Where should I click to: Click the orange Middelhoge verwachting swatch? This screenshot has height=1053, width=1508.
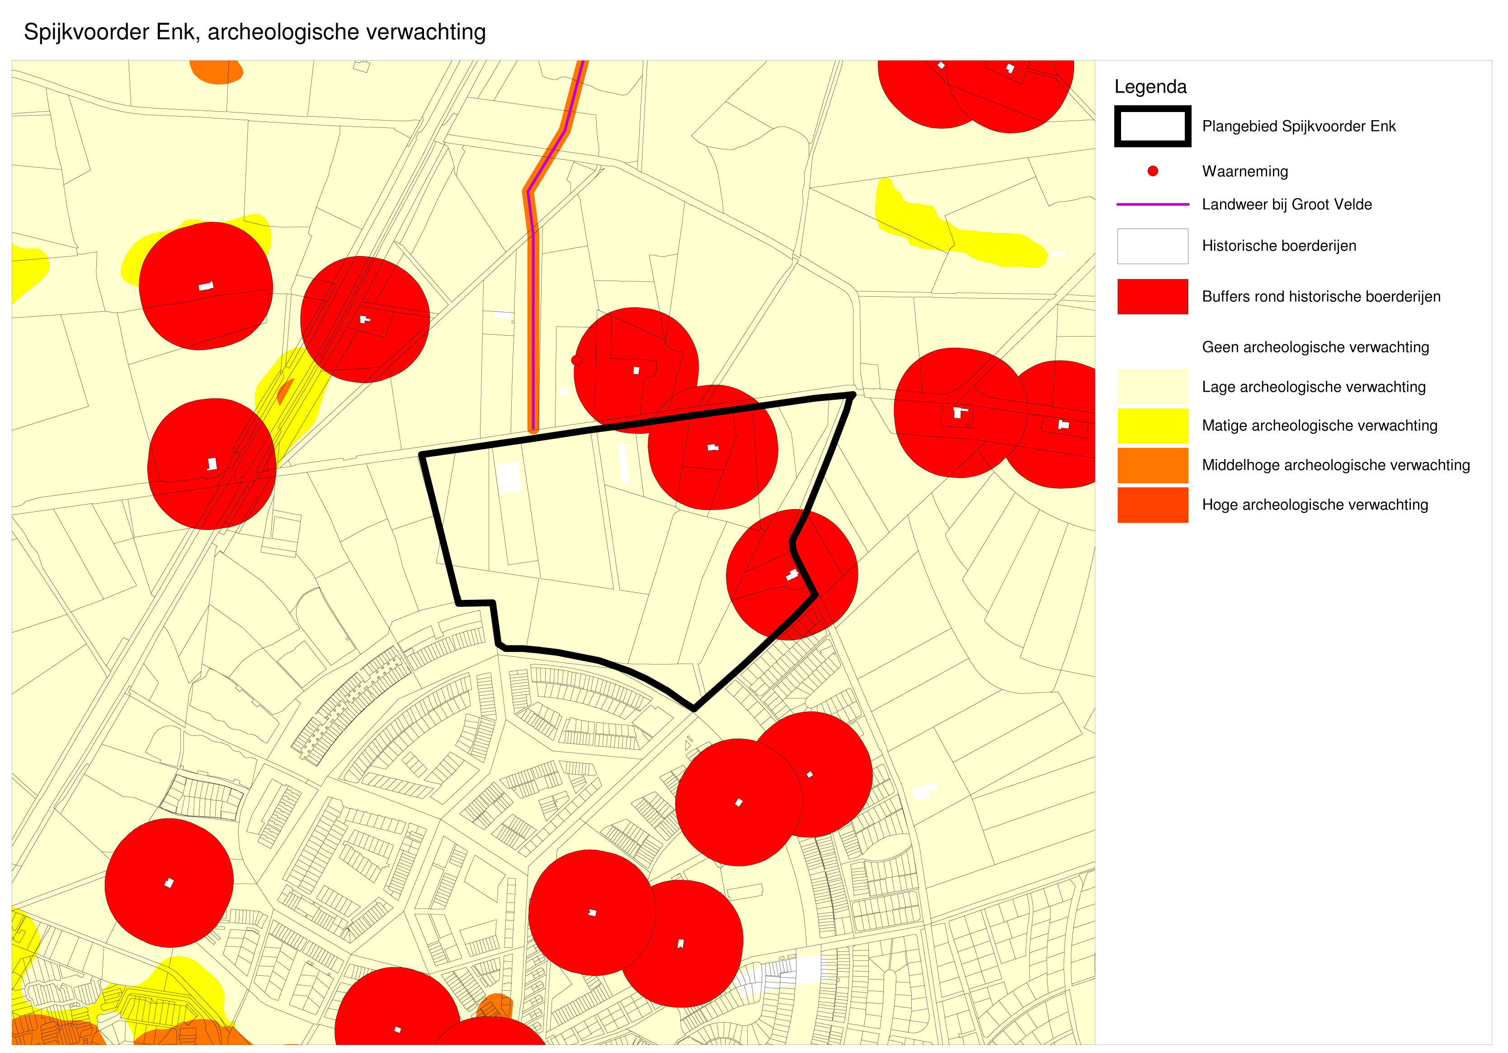click(1153, 465)
